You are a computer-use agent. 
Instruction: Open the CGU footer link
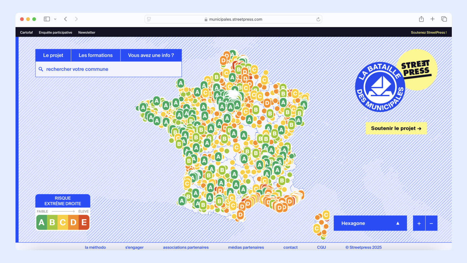click(322, 247)
